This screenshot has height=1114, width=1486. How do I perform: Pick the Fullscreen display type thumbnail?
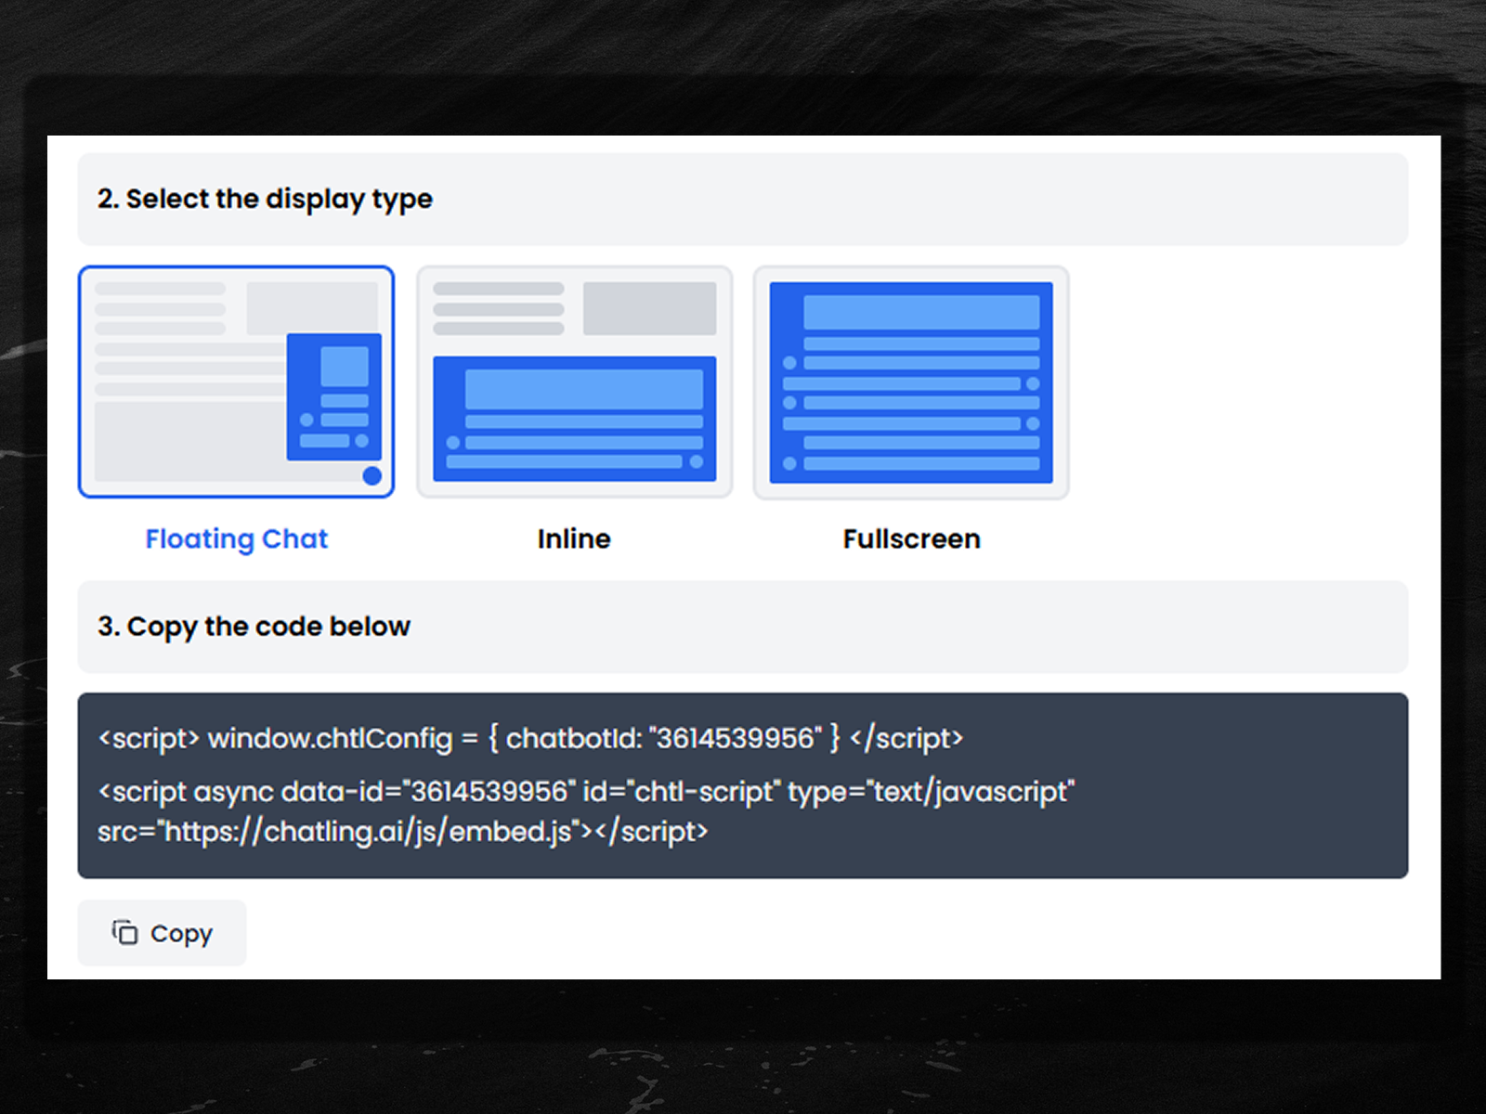click(910, 382)
